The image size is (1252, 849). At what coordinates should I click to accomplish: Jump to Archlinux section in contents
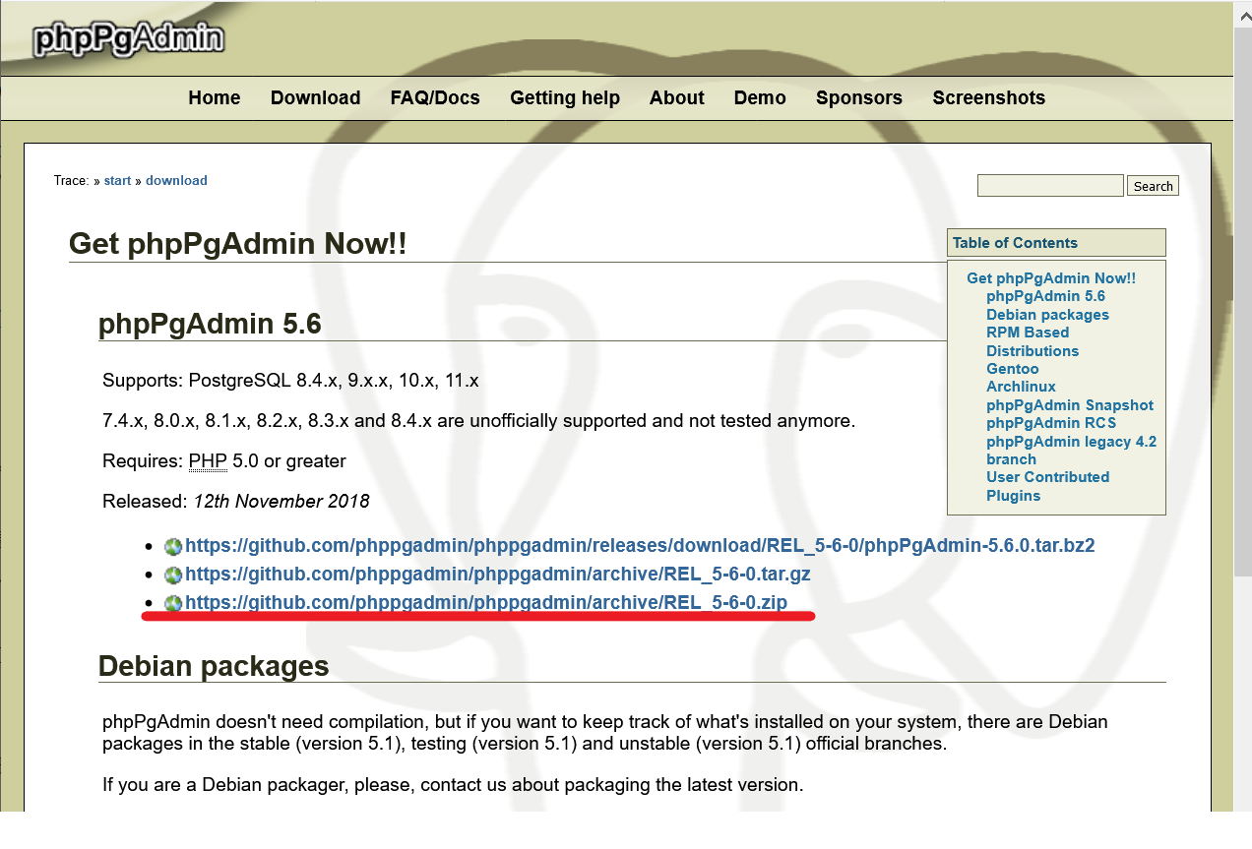(x=1021, y=387)
